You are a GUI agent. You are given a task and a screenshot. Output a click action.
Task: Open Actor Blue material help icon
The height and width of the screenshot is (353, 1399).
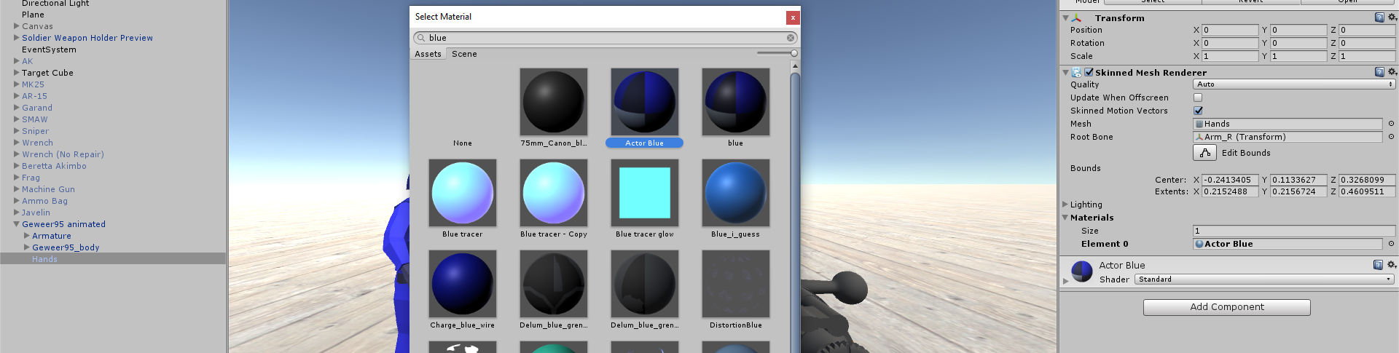click(x=1378, y=265)
